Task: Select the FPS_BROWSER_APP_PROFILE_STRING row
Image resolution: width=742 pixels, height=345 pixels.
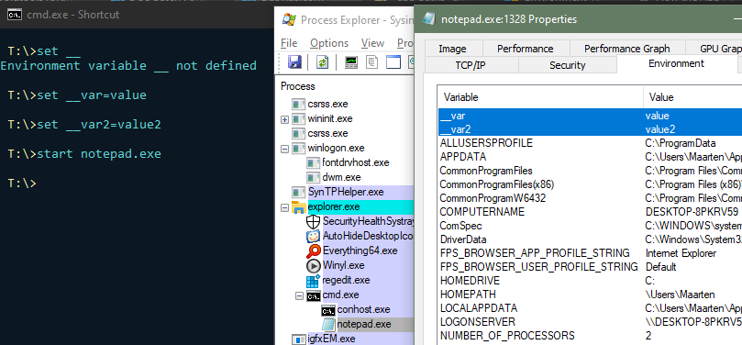Action: [590, 253]
